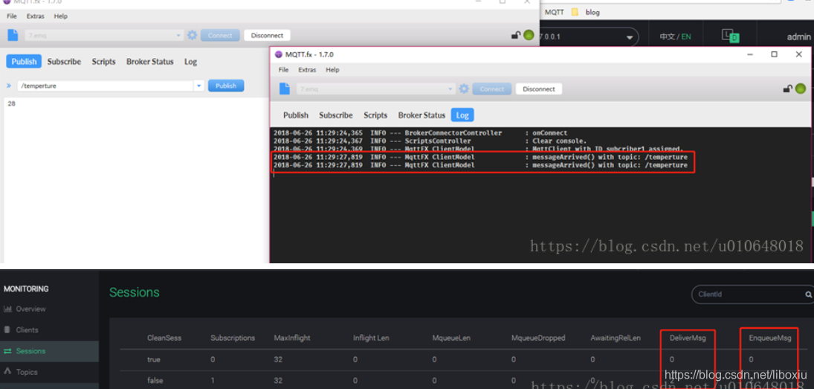Click the Topics icon in sidebar
The width and height of the screenshot is (814, 389).
(x=7, y=371)
